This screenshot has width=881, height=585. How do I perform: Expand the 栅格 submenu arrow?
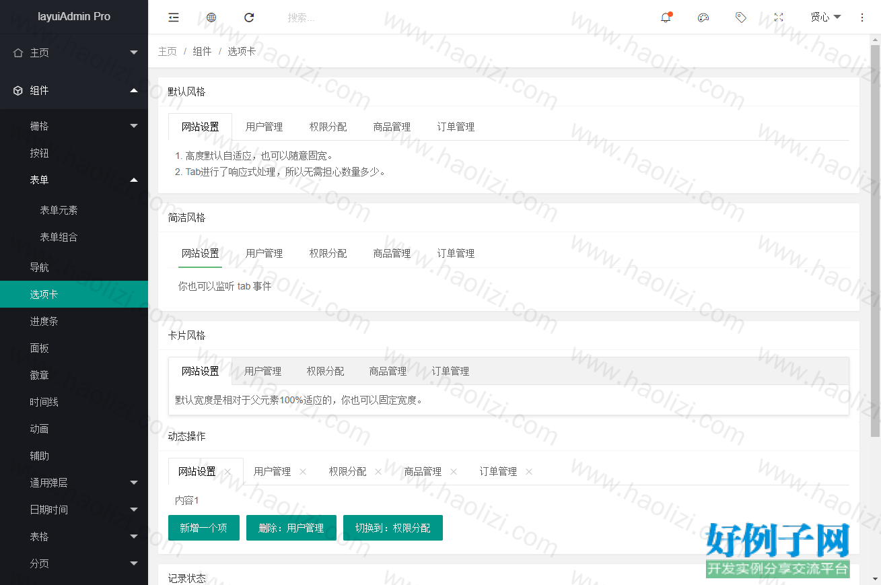point(134,126)
